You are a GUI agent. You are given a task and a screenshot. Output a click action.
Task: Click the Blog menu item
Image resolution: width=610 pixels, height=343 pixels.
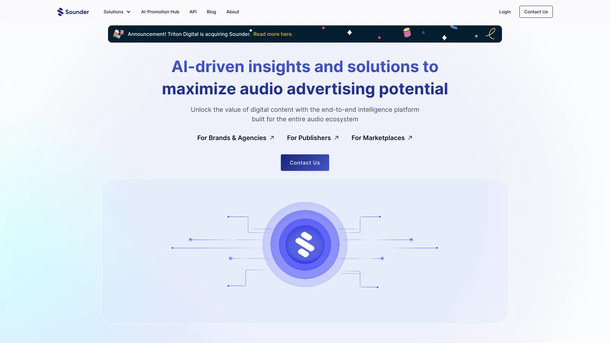click(211, 11)
